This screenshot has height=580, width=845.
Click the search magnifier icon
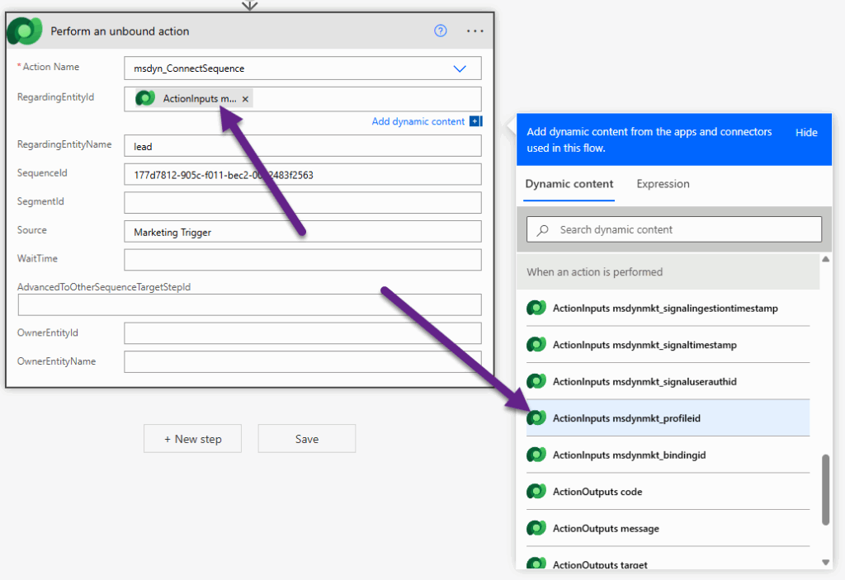pos(543,229)
